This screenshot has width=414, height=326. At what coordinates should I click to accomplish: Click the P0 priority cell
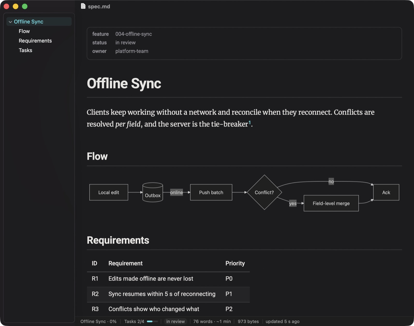click(x=229, y=279)
